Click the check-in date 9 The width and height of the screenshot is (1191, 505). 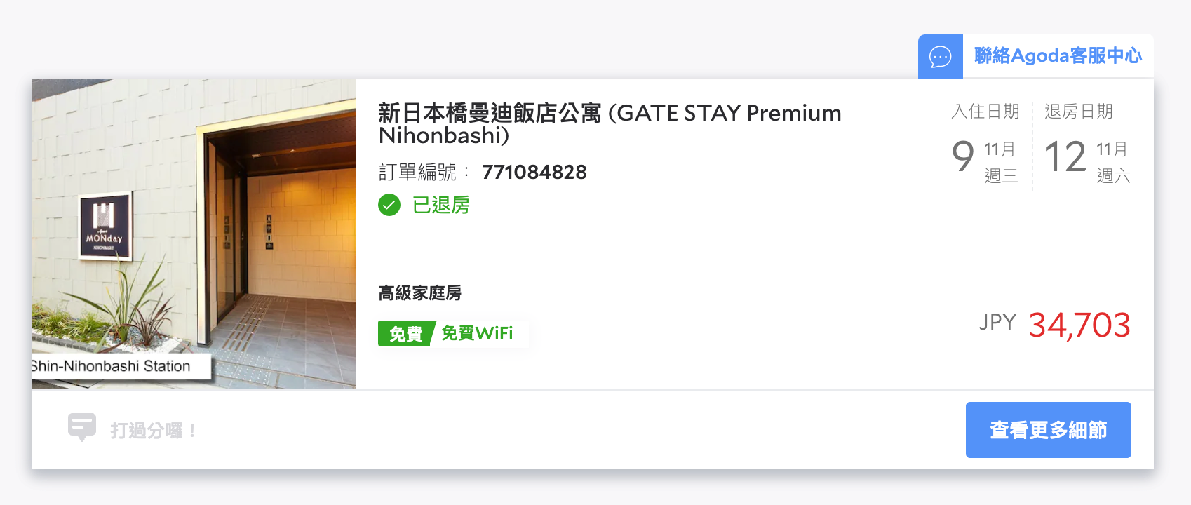(963, 156)
